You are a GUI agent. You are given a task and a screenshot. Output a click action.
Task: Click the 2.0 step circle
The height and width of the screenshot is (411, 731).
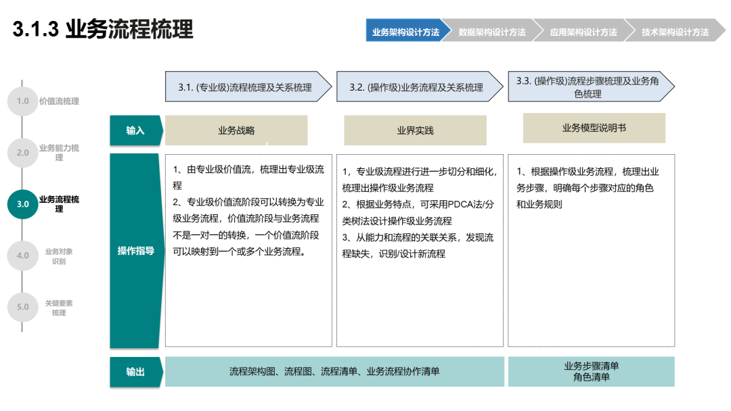[x=22, y=153]
